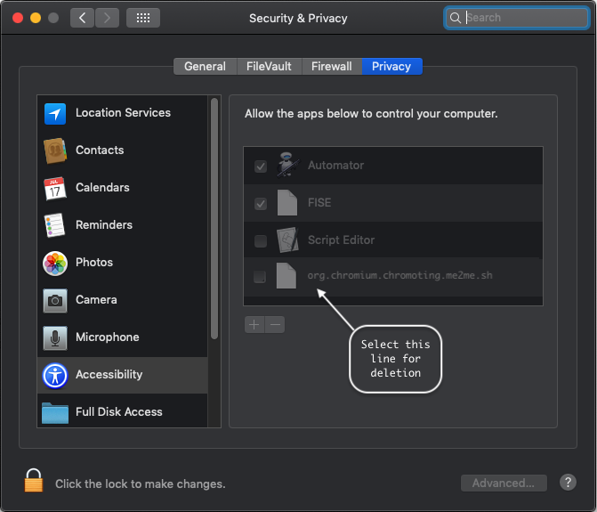Screen dimensions: 597x512
Task: Click the plus button to add app
Action: pyautogui.click(x=254, y=325)
